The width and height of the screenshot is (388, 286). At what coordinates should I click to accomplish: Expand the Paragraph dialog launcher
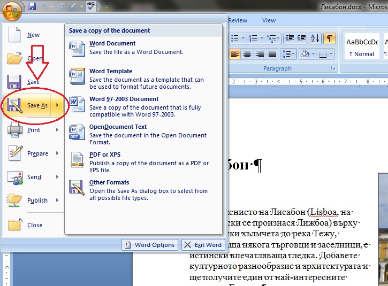point(333,68)
